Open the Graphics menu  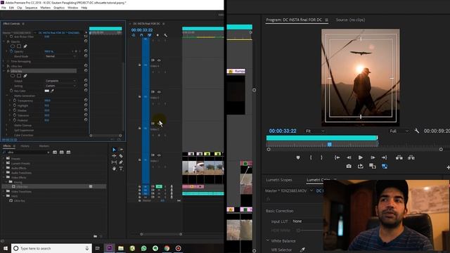(59, 8)
